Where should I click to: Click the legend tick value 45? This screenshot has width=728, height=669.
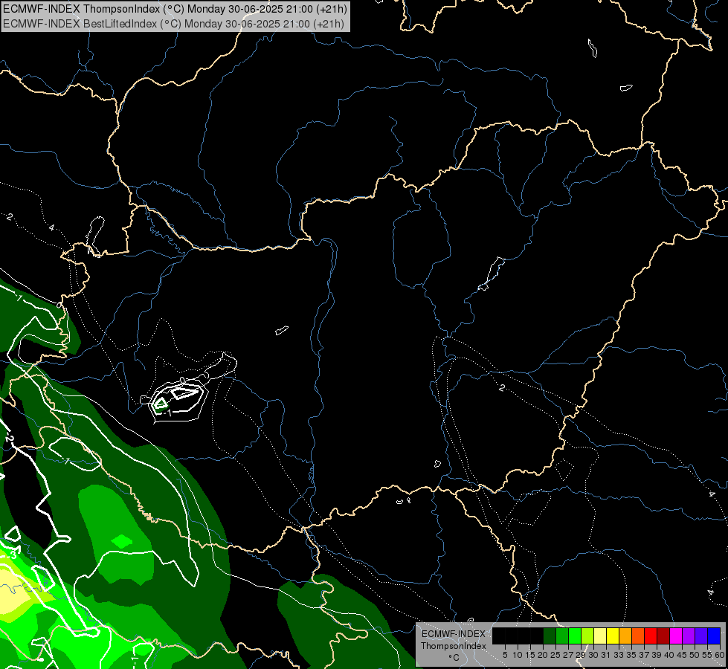point(682,655)
